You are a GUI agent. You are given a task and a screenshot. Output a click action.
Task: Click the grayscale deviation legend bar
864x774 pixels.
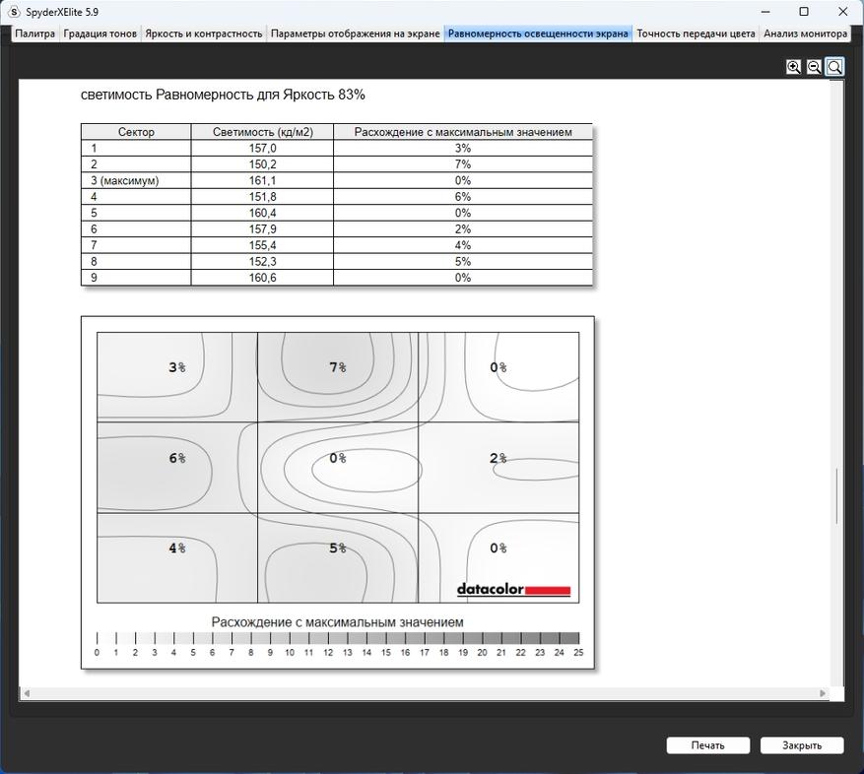338,638
